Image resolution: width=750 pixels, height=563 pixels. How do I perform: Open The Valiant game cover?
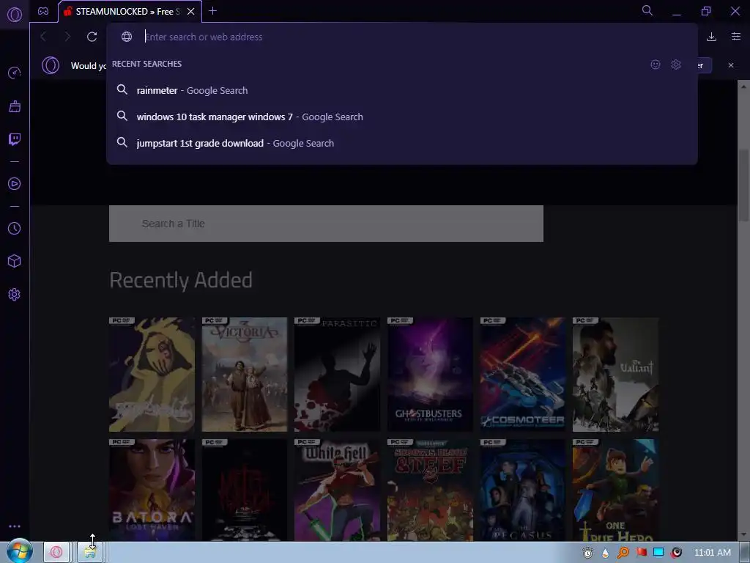point(615,375)
